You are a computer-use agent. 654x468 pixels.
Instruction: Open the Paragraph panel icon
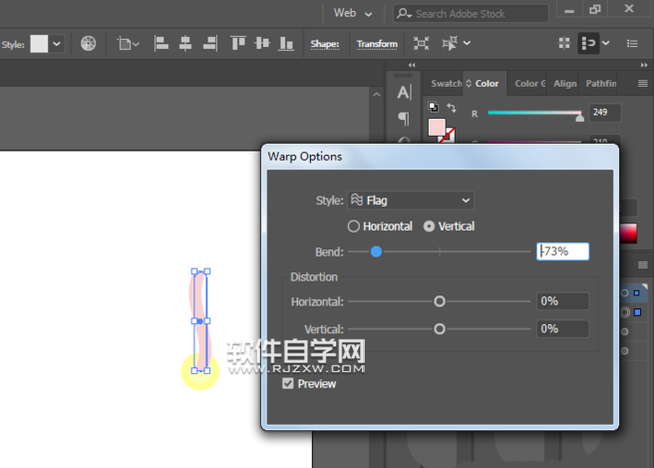[x=404, y=118]
